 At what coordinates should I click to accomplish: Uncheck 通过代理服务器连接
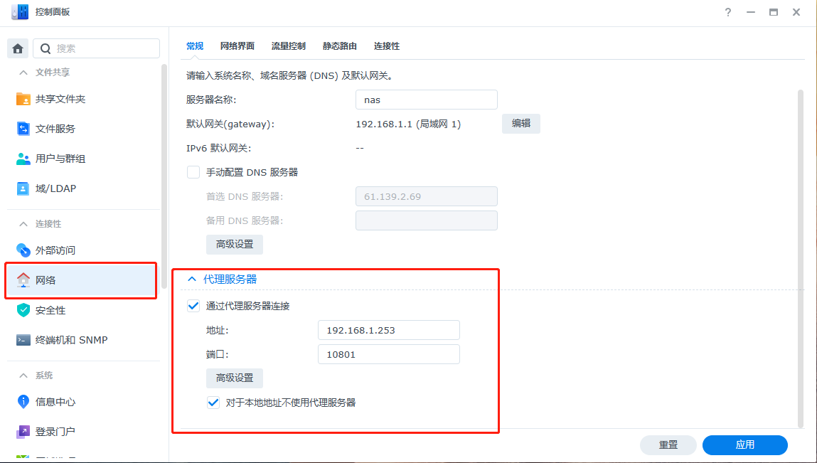[x=193, y=306]
